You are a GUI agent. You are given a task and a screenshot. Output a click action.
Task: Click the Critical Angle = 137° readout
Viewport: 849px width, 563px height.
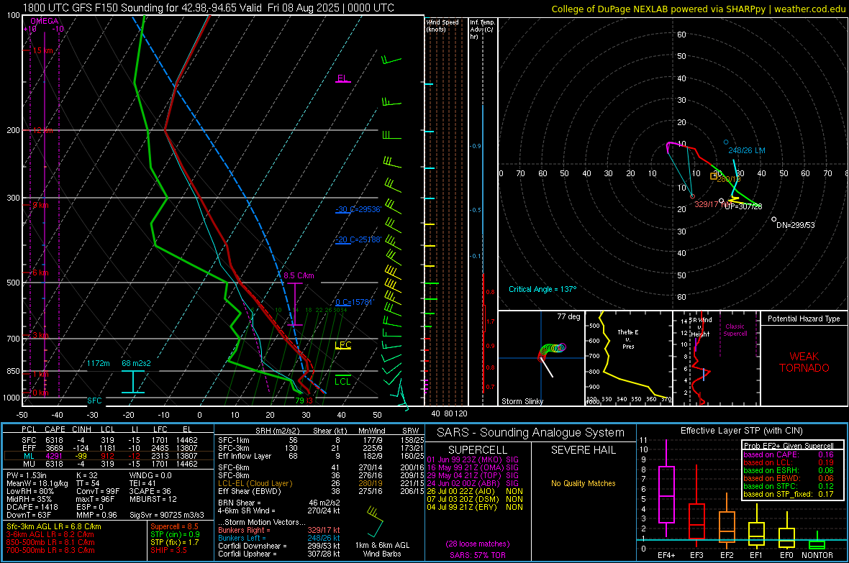click(x=542, y=289)
